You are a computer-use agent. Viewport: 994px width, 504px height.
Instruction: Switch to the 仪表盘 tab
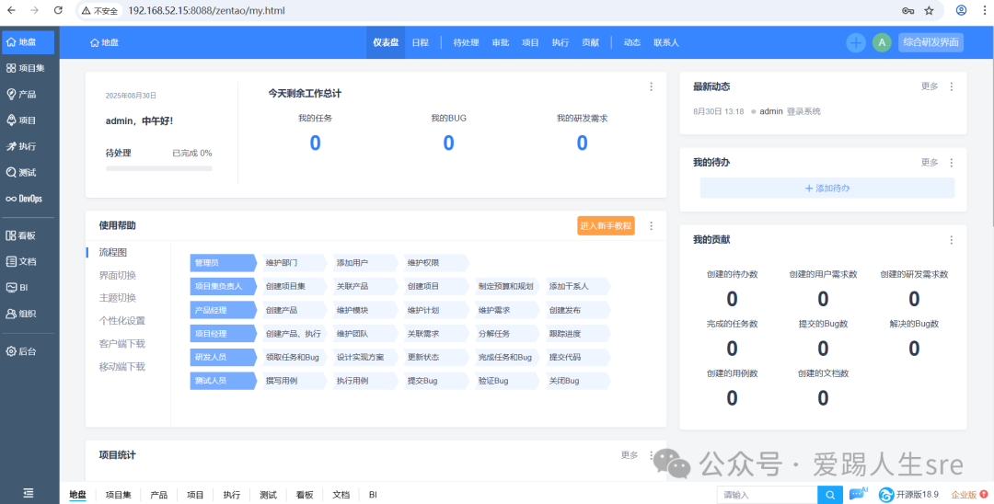click(386, 42)
